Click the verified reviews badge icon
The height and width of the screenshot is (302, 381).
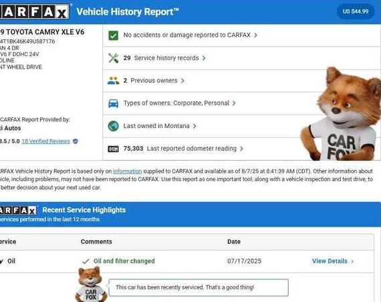pyautogui.click(x=76, y=141)
